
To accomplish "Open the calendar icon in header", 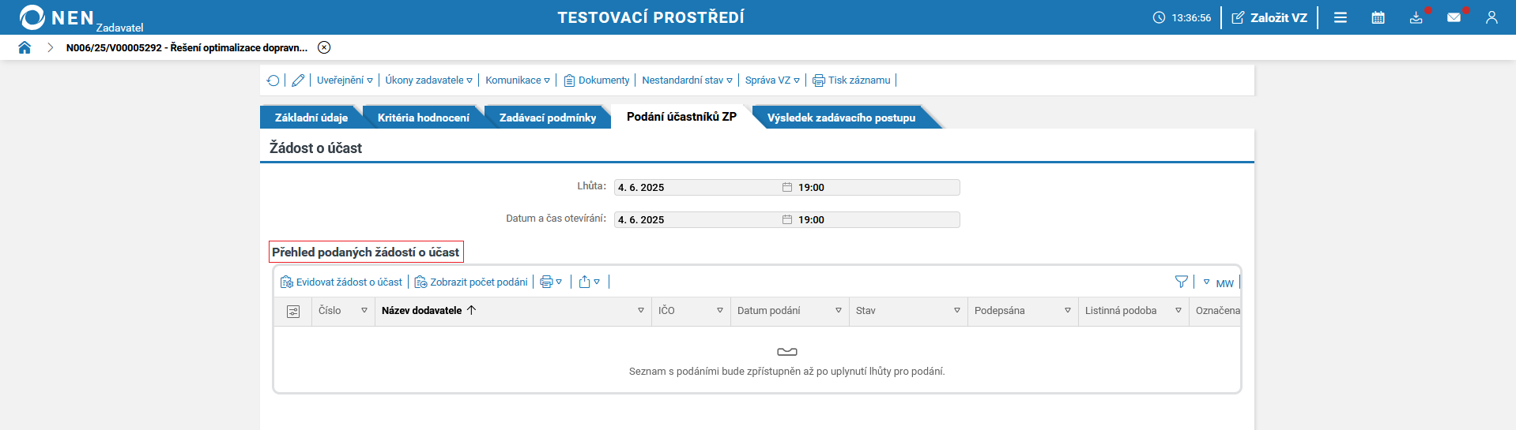I will click(x=1378, y=17).
